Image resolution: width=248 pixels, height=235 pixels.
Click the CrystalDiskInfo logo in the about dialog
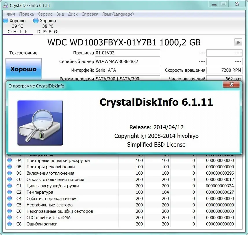40,123
